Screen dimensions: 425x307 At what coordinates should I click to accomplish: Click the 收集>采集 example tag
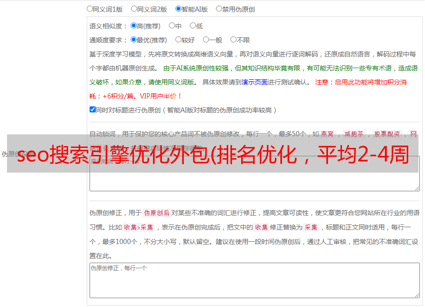click(139, 227)
